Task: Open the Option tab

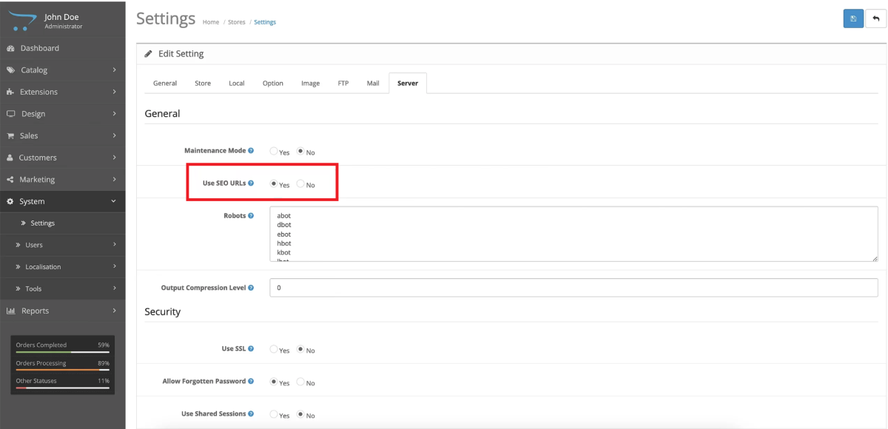Action: tap(273, 83)
